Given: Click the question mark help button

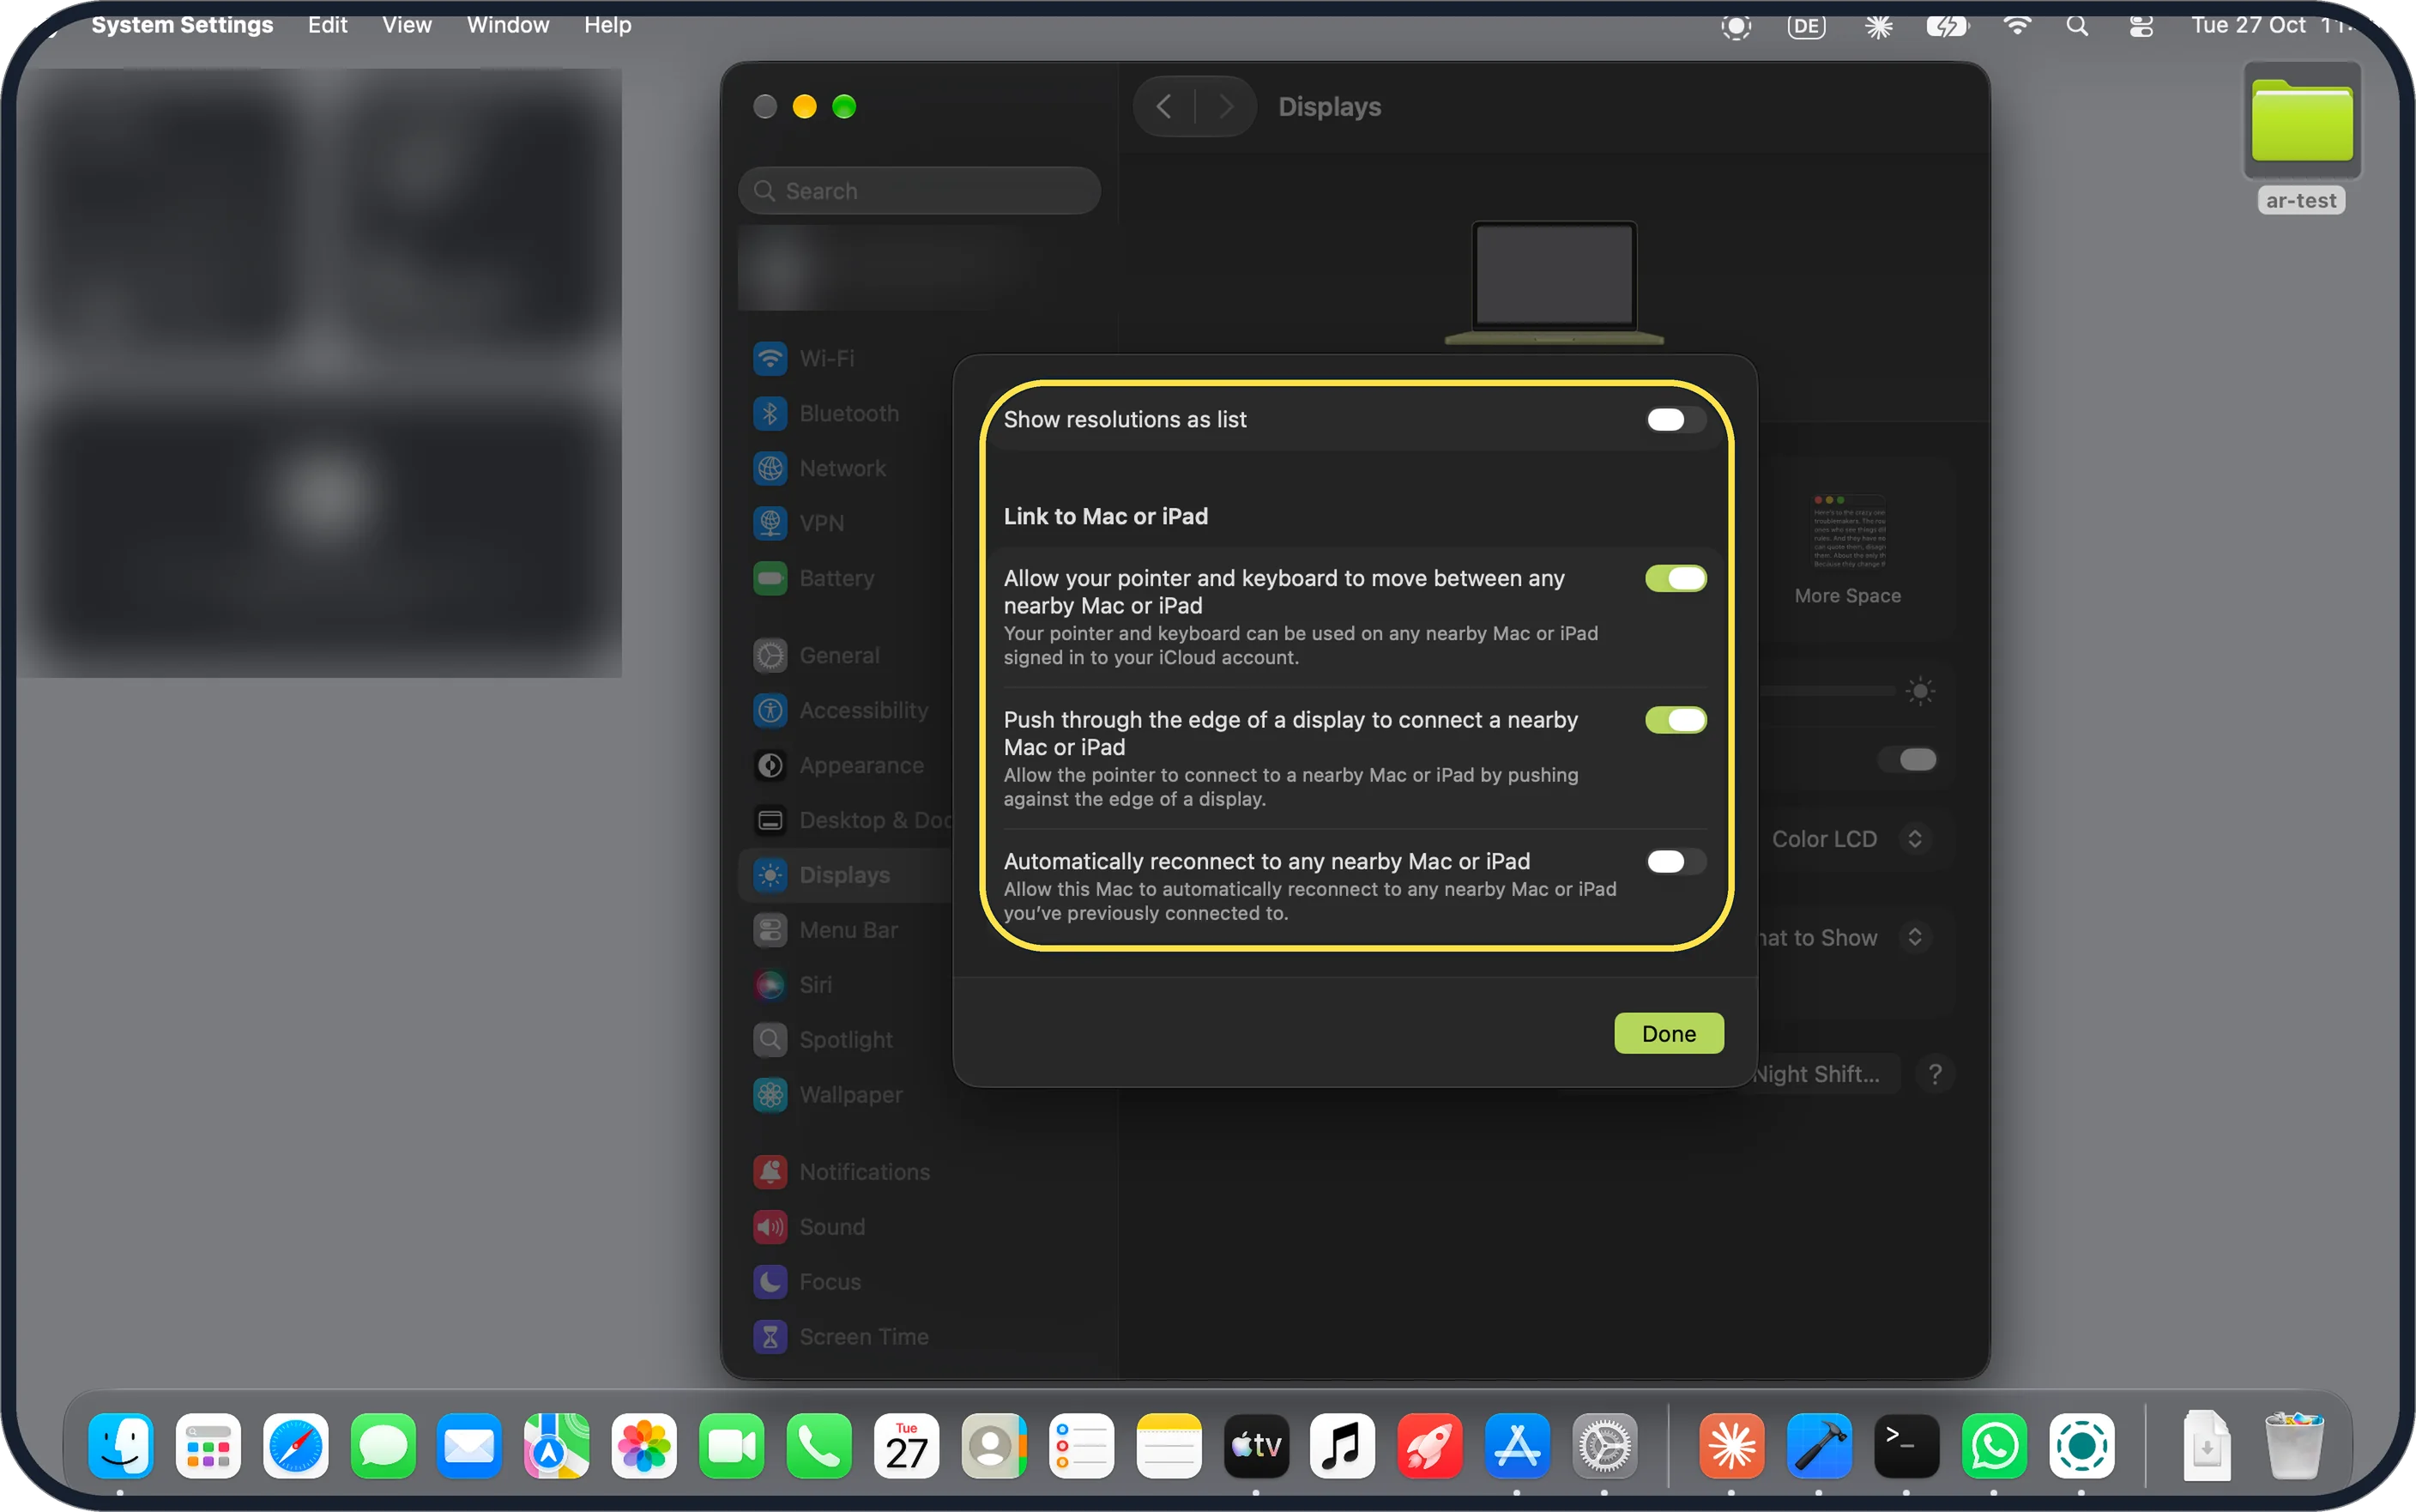Looking at the screenshot, I should pyautogui.click(x=1936, y=1074).
